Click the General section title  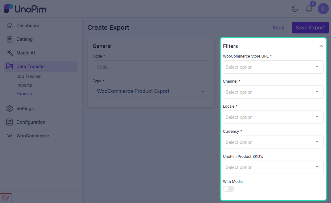point(102,46)
